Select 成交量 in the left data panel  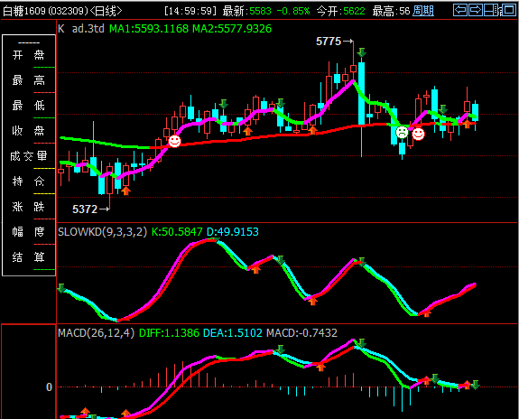(28, 156)
